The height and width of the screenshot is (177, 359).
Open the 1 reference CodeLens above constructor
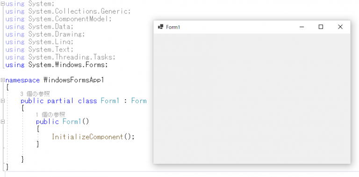coord(50,114)
